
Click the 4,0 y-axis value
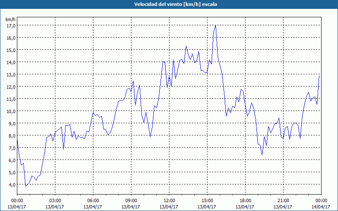coord(12,184)
